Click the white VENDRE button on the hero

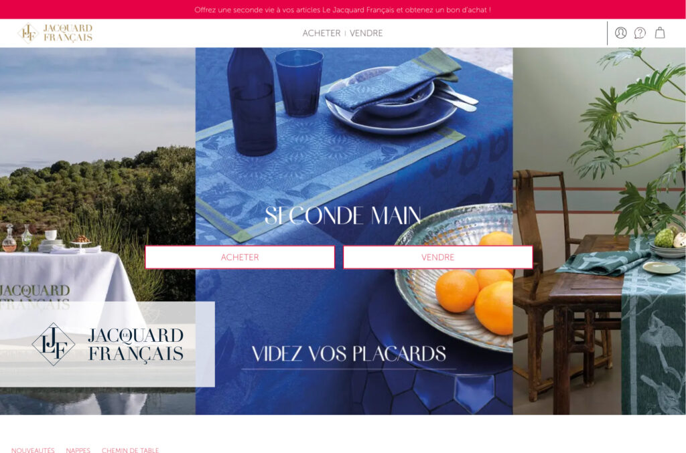(438, 258)
